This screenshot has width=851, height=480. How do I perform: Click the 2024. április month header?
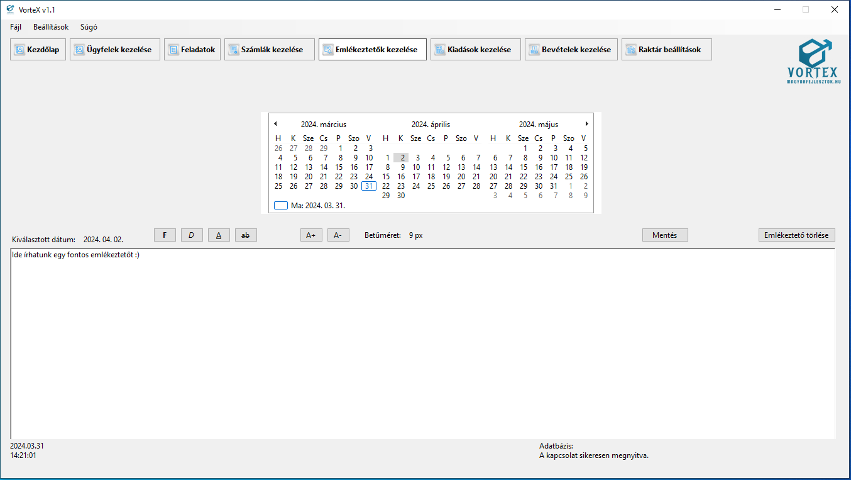[x=431, y=125]
